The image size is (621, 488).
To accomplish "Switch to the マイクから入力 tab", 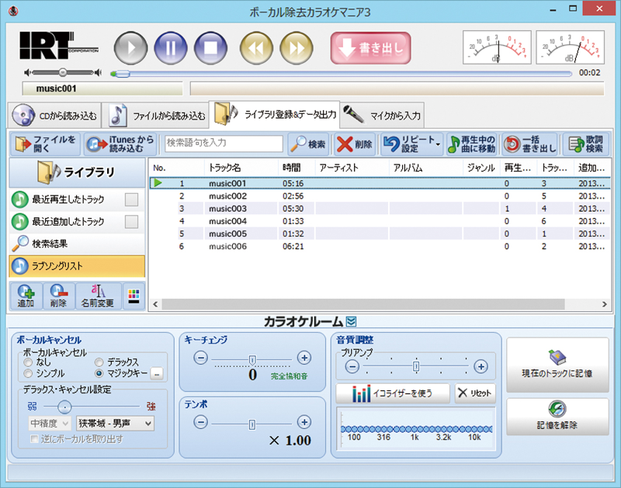I will pyautogui.click(x=382, y=116).
